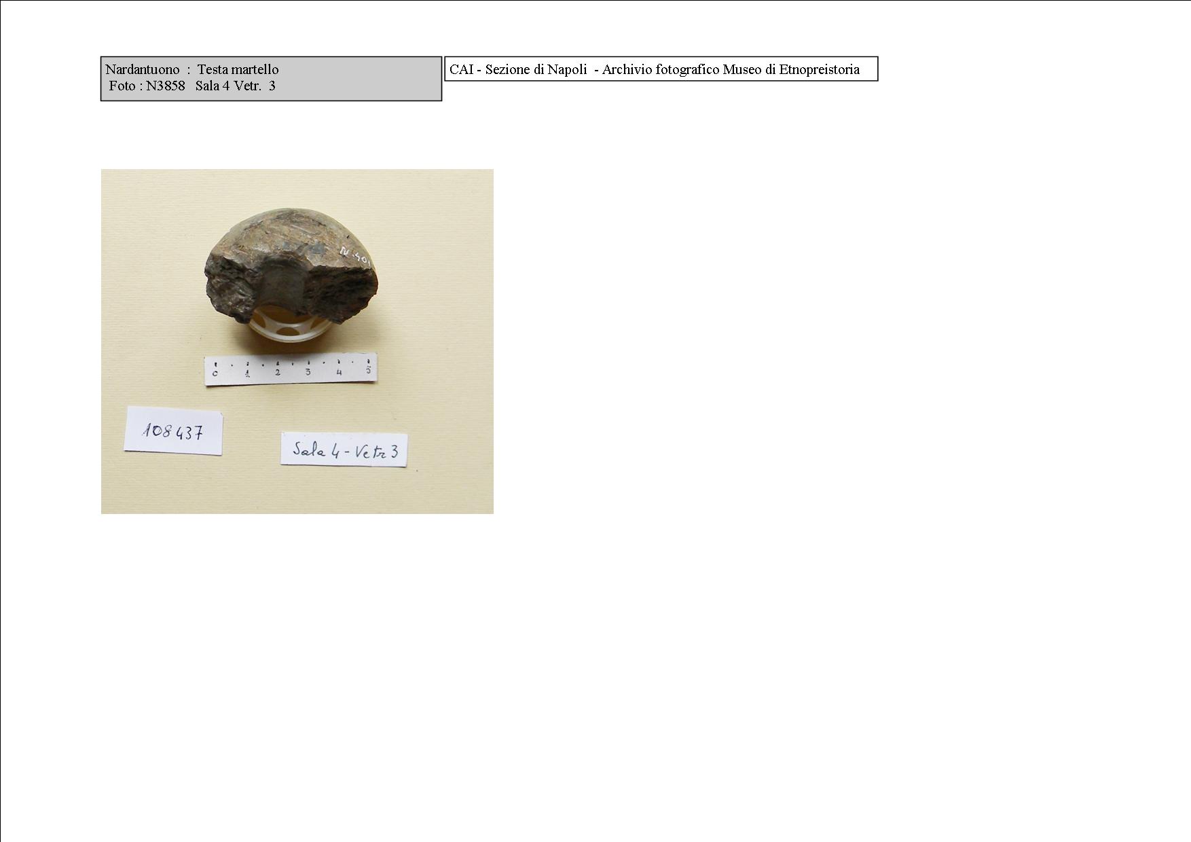Click the handwritten '108437' label in the photo
The image size is (1191, 842).
173,431
